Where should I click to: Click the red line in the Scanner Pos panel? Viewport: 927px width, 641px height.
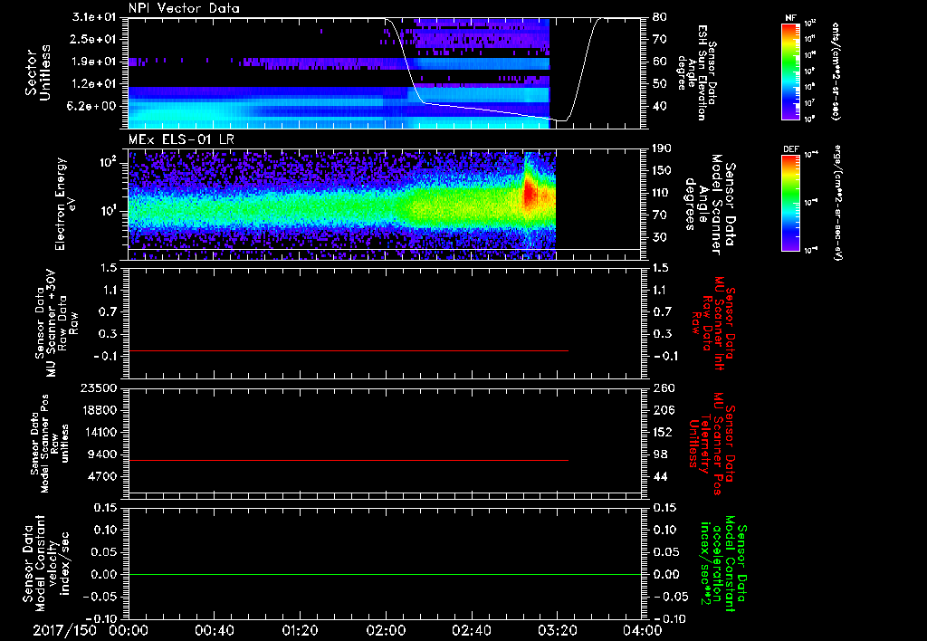tap(349, 460)
